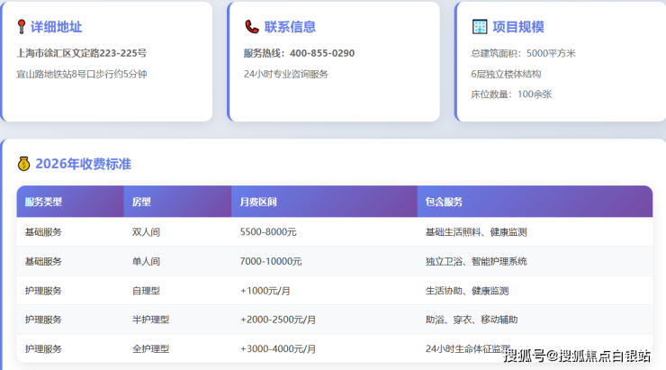Click the 房型 column header

coord(141,202)
